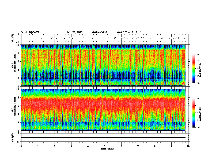This screenshot has height=164, width=212.
Task: Select the date text "Jul. 20, 2023"
Action: pyautogui.click(x=75, y=32)
